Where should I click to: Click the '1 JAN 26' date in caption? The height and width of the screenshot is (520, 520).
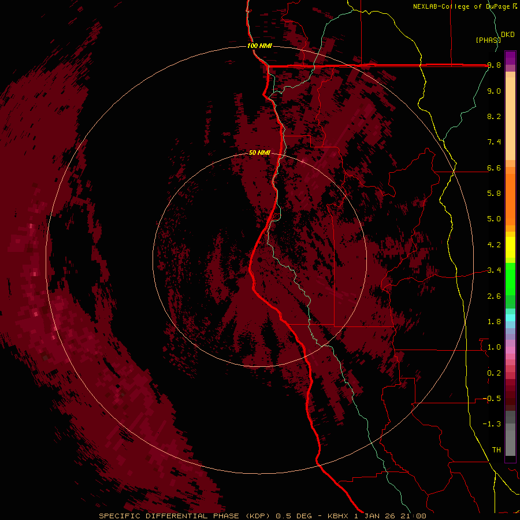point(374,516)
